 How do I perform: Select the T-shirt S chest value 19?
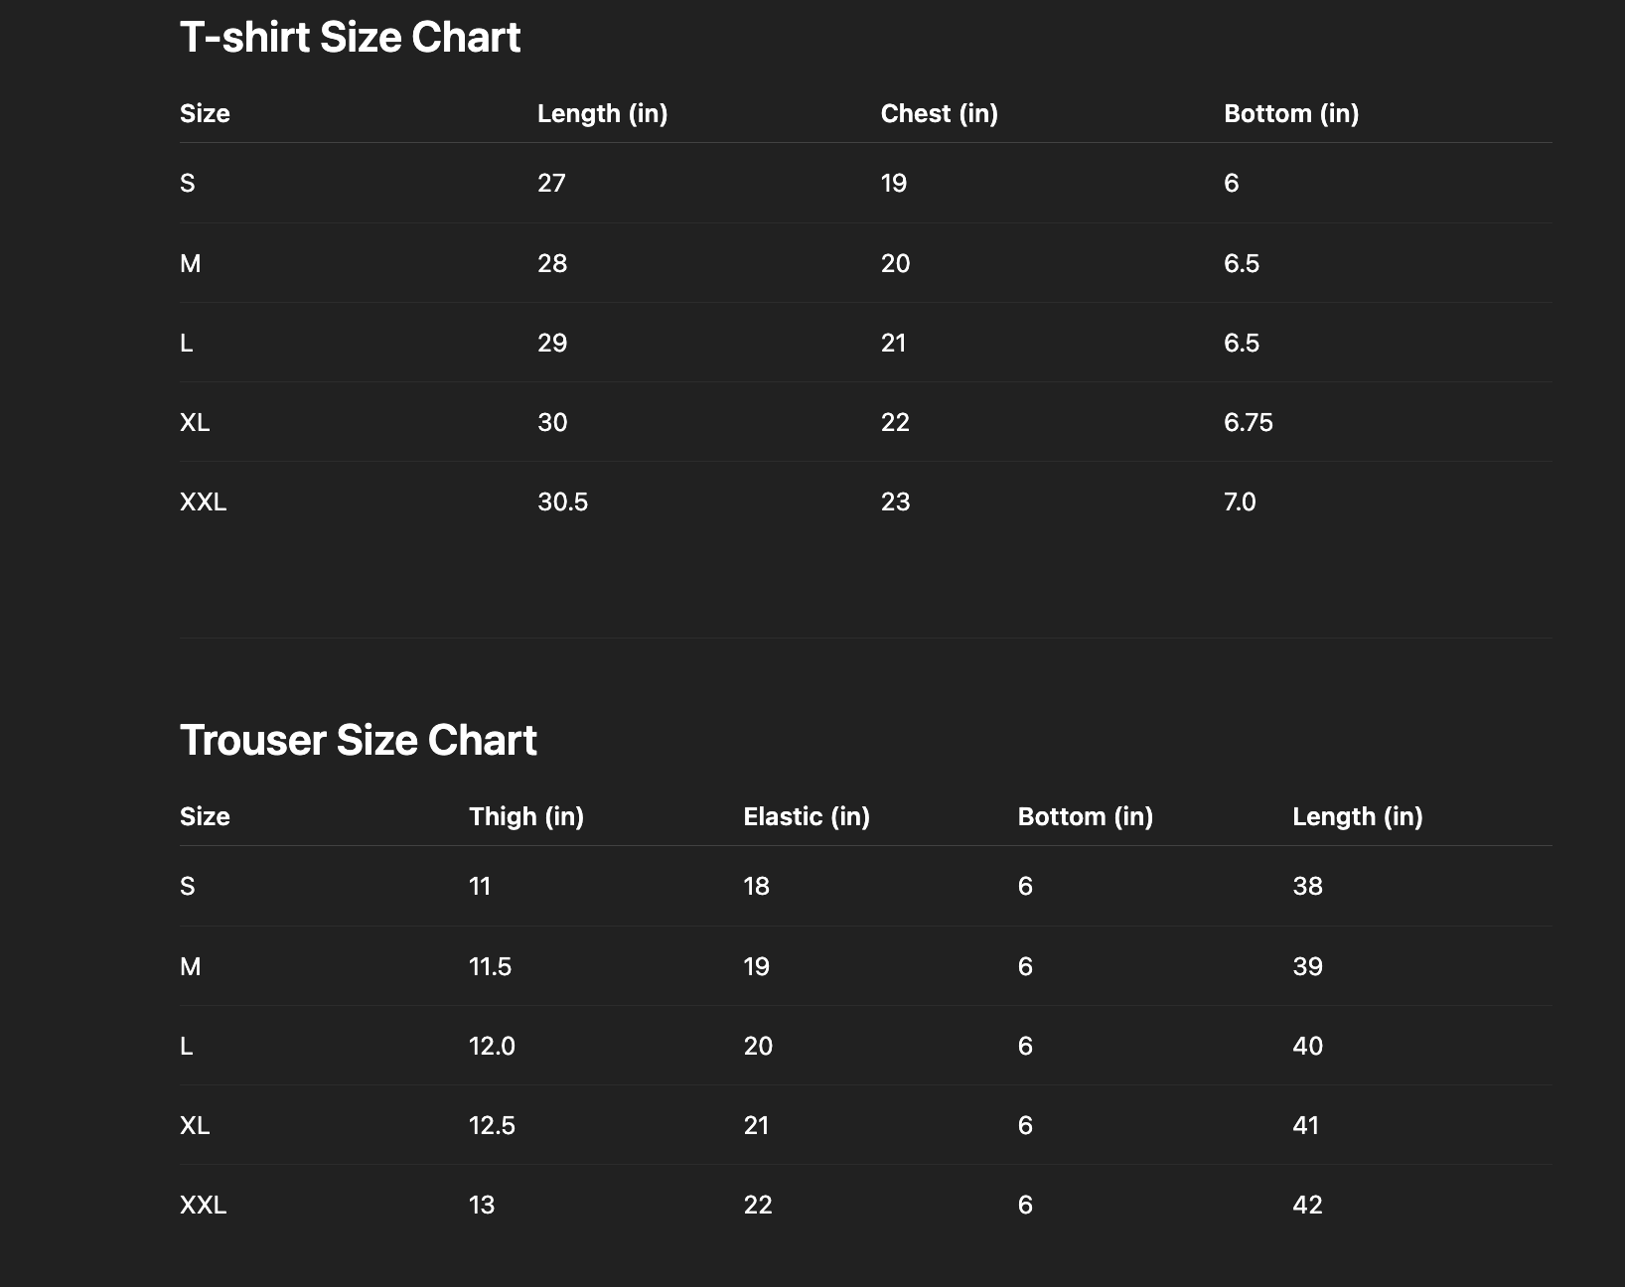tap(893, 184)
